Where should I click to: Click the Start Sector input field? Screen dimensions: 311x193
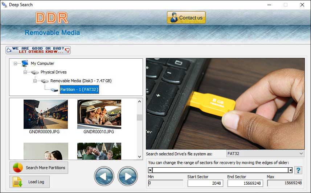[205, 183]
